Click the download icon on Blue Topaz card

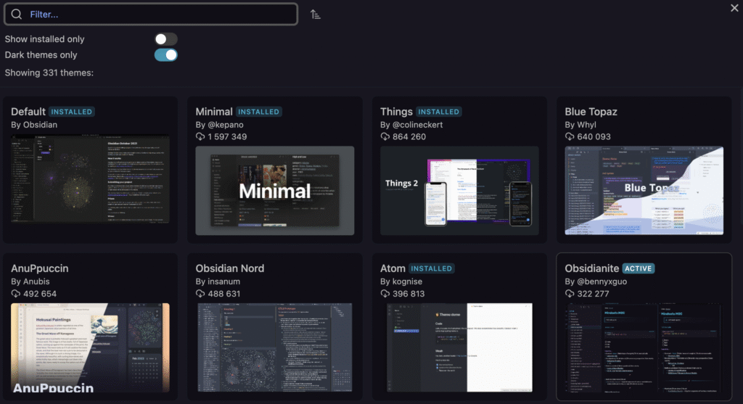click(x=570, y=137)
